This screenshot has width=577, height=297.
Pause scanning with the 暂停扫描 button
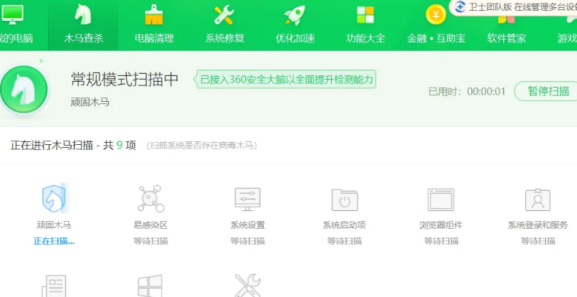point(548,91)
